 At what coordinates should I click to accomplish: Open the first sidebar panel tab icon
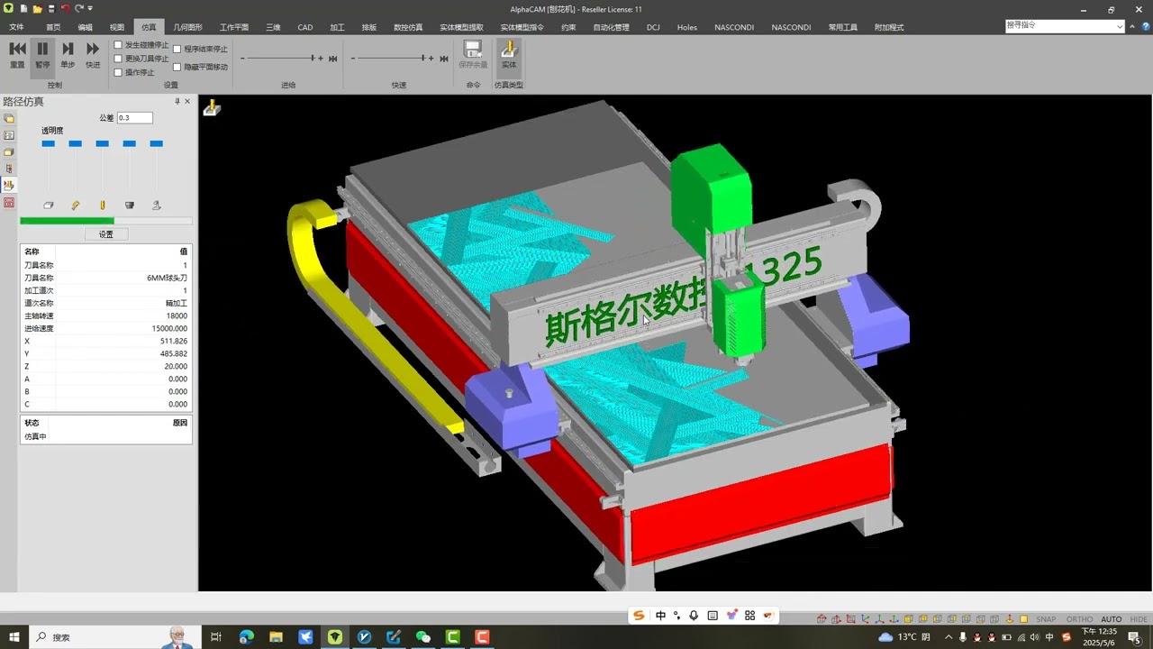point(9,118)
